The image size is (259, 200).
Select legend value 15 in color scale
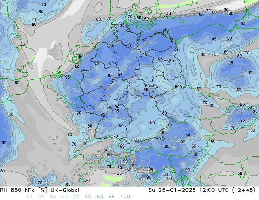click(29, 197)
